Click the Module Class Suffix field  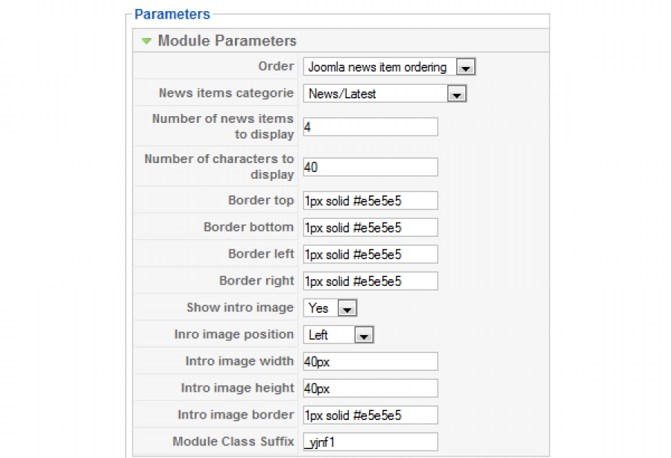370,442
